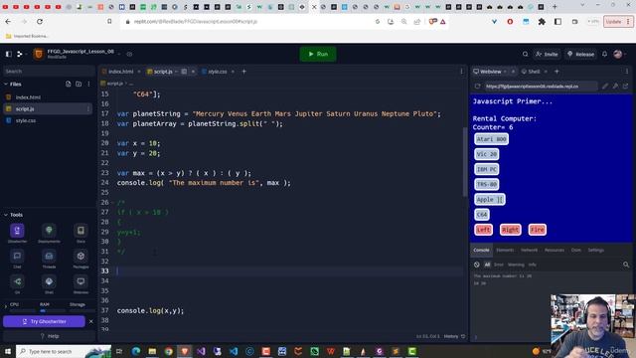The width and height of the screenshot is (636, 358).
Task: Open dropdown next to the repl name
Action: click(119, 54)
